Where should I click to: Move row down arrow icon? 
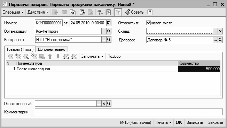[x=58, y=56]
